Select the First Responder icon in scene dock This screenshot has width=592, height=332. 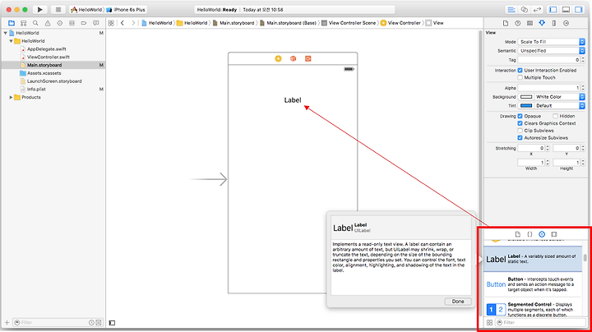pyautogui.click(x=293, y=58)
